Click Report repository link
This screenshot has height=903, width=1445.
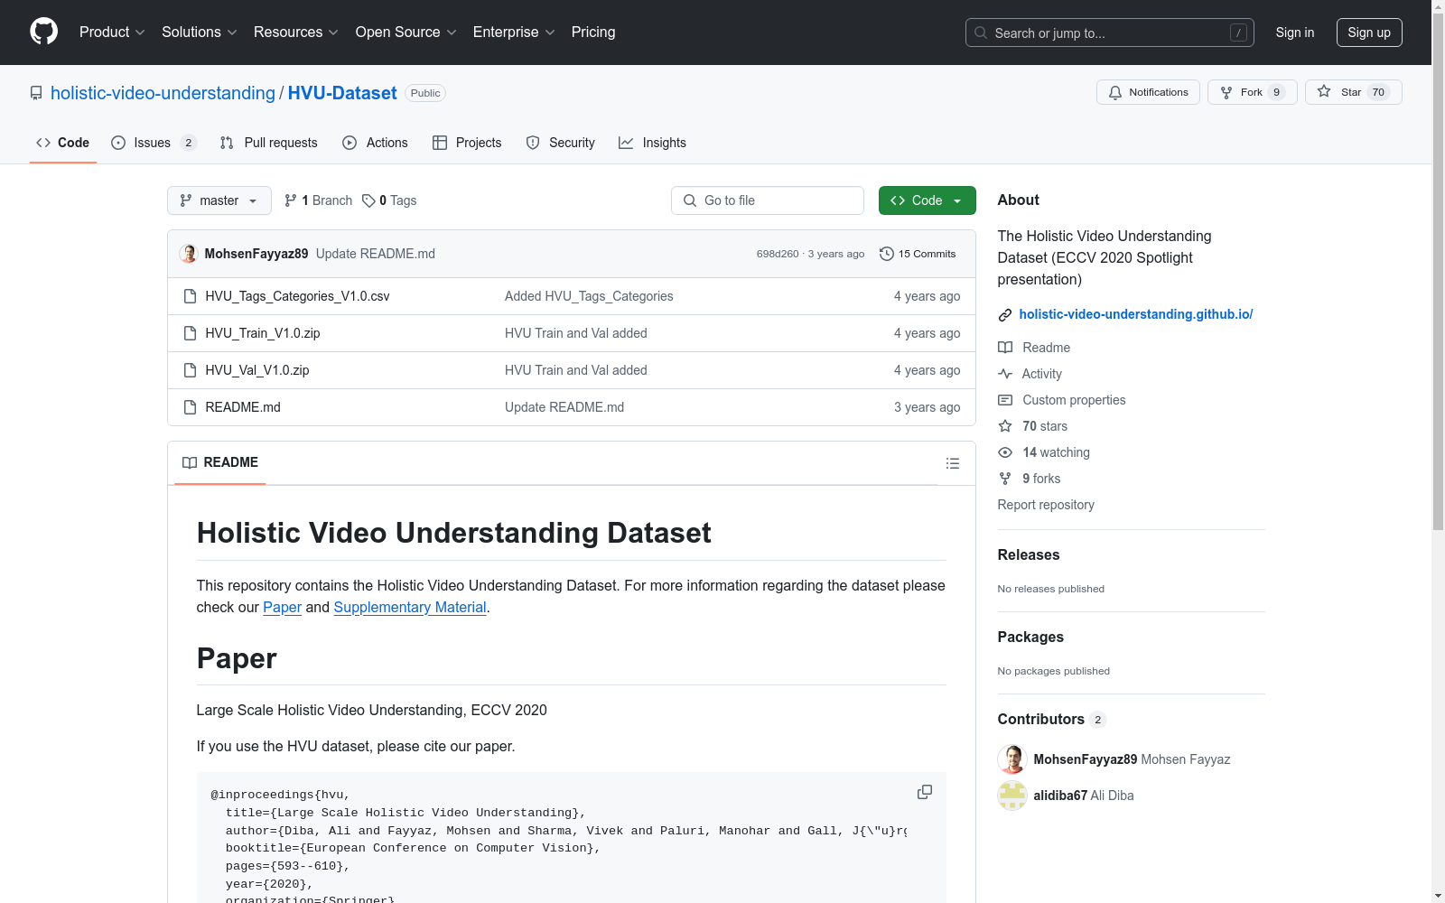coord(1046,505)
